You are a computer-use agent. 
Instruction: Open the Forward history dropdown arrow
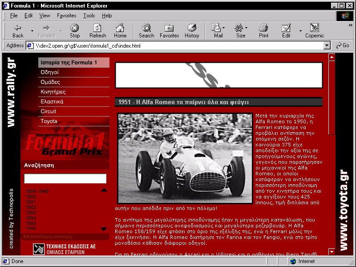61,31
